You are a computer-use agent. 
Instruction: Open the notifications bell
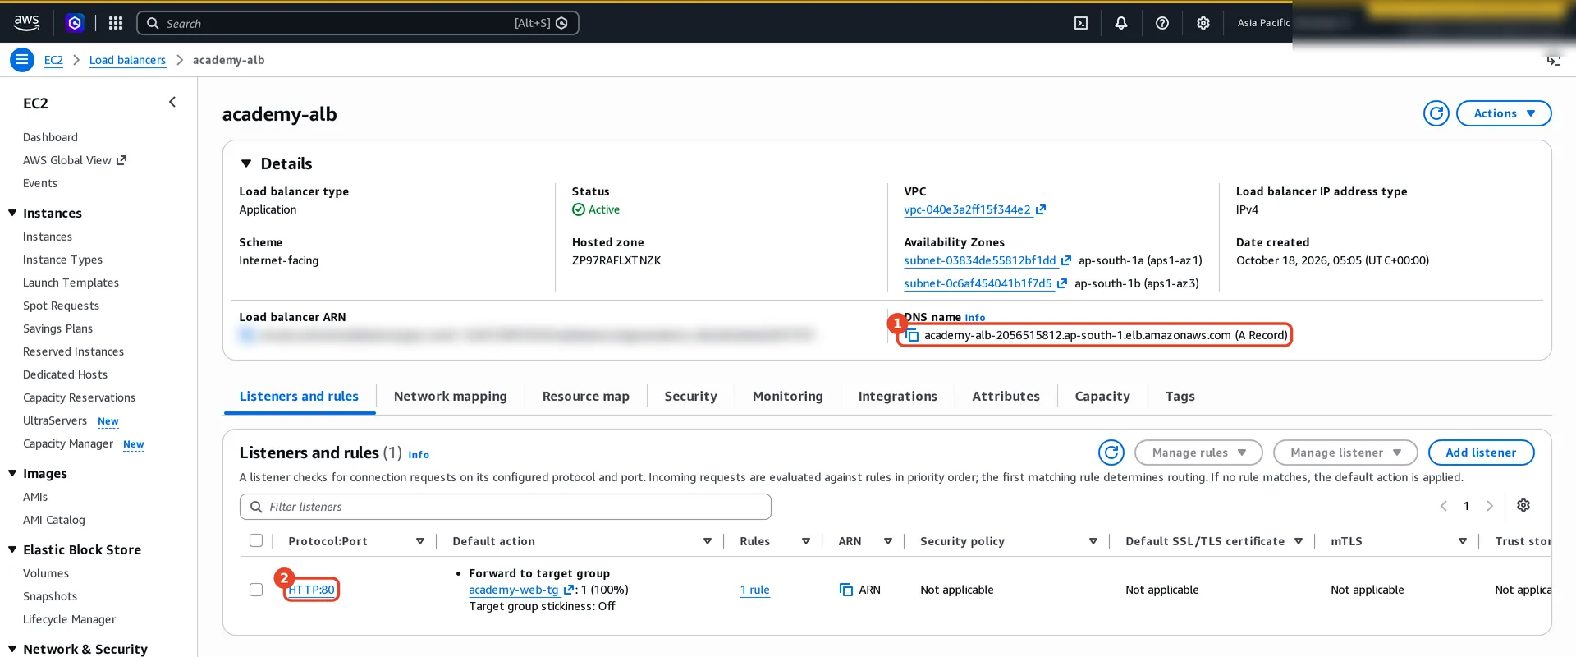coord(1120,23)
